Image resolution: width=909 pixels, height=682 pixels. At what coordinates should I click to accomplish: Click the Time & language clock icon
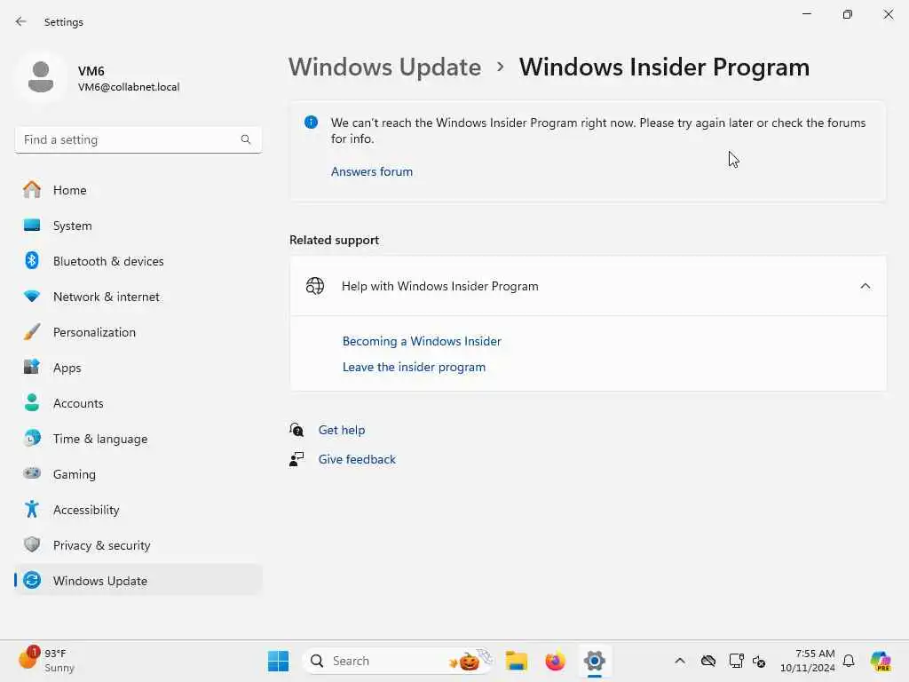coord(32,438)
